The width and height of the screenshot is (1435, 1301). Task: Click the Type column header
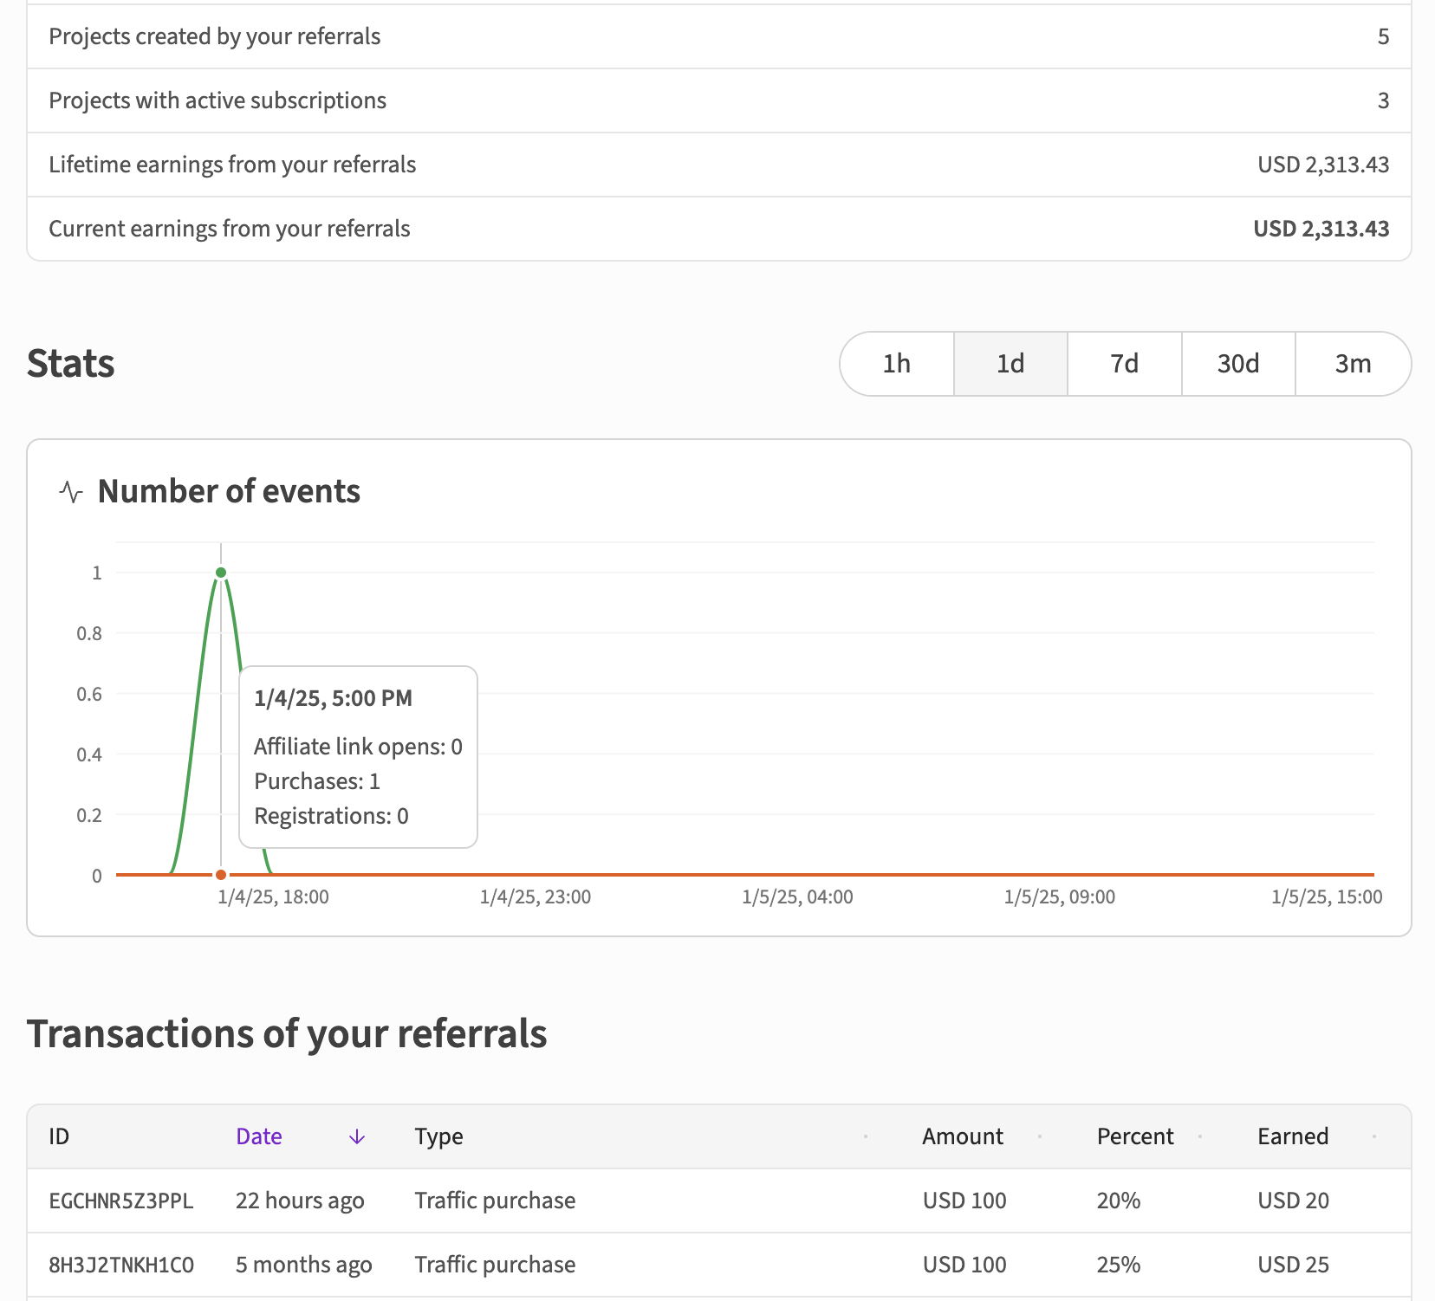point(438,1136)
